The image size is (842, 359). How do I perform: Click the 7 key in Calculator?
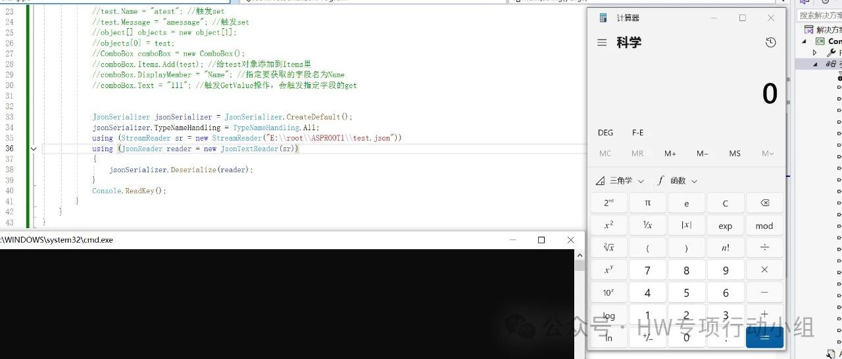point(647,270)
